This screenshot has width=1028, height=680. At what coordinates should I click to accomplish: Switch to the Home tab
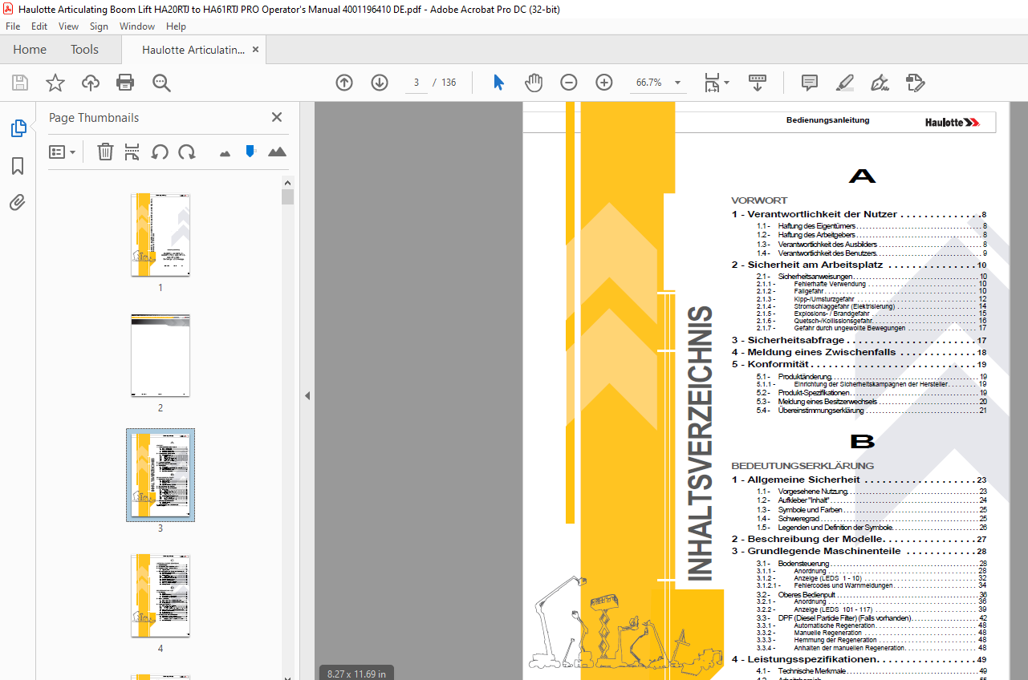pos(30,50)
